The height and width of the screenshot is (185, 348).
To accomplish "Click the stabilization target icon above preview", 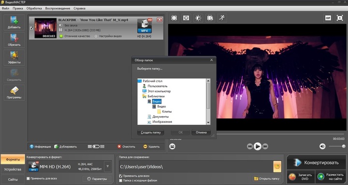I will coord(186,18).
